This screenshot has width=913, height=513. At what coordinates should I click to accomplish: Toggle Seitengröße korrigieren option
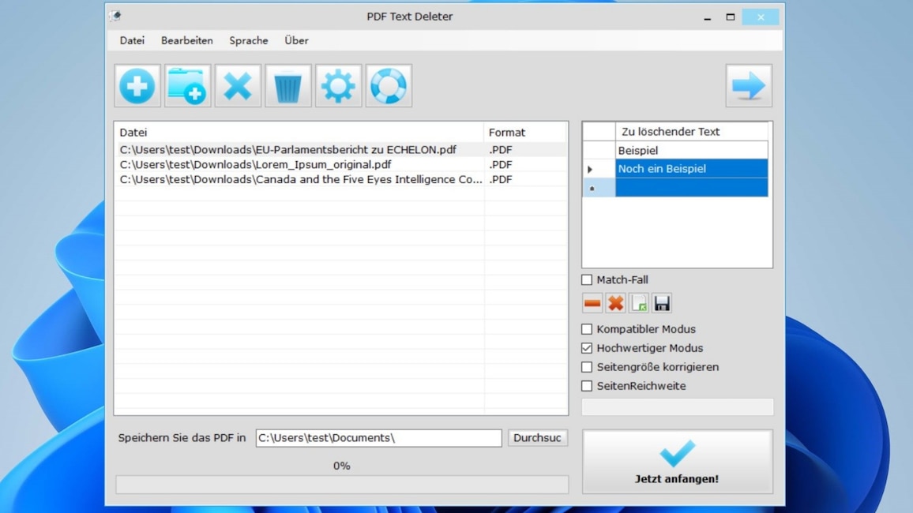(x=587, y=367)
